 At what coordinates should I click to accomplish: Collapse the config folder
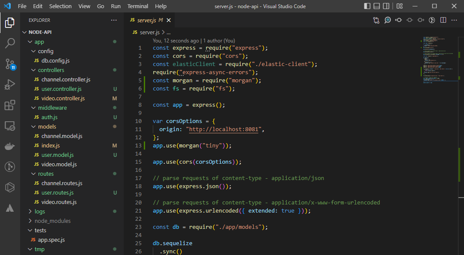pyautogui.click(x=33, y=51)
